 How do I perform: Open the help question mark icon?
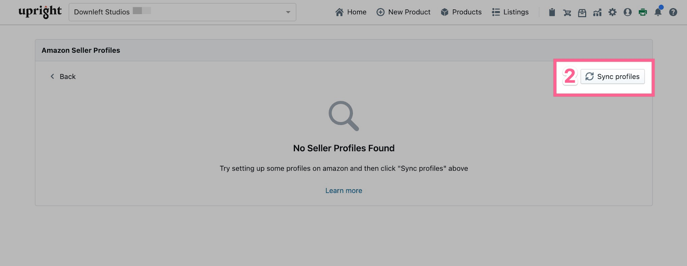pos(673,12)
